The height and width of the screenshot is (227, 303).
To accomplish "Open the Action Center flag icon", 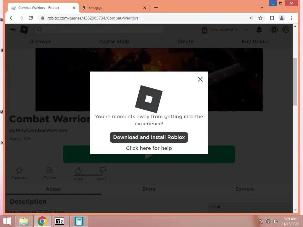I will (x=261, y=221).
